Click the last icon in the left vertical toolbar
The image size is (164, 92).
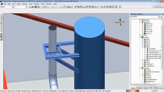click(1, 39)
